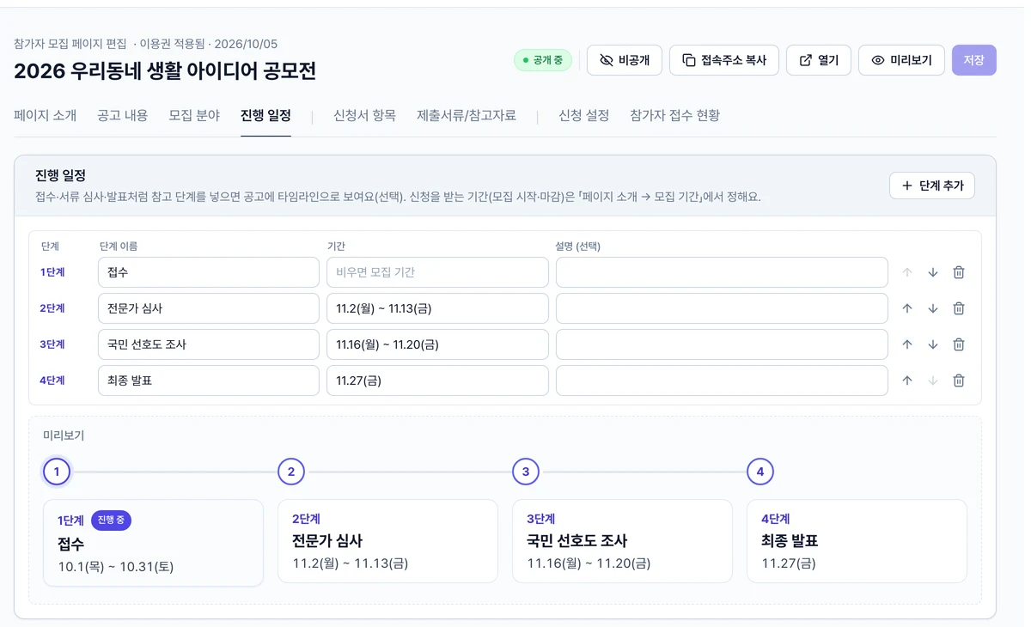Move 접수 row up
1031x627 pixels.
click(x=907, y=272)
